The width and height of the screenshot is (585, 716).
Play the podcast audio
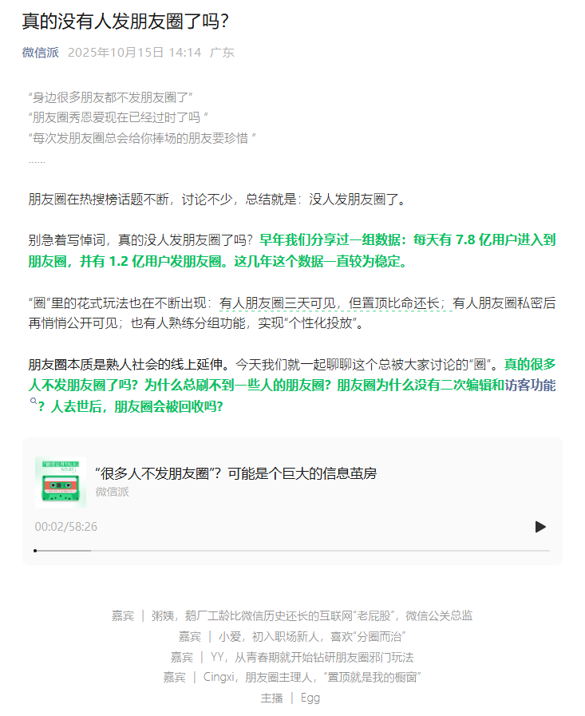540,527
